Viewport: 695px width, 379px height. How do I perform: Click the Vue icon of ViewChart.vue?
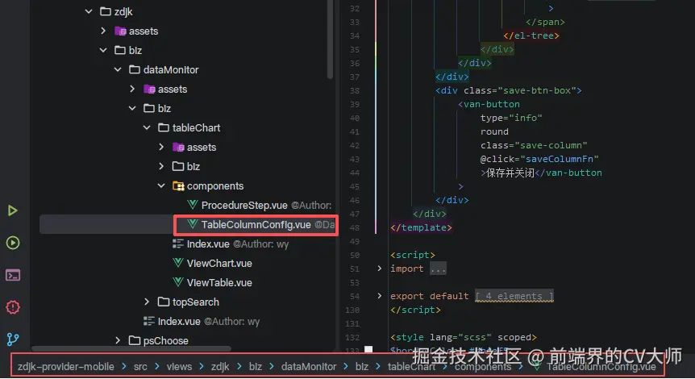[178, 263]
